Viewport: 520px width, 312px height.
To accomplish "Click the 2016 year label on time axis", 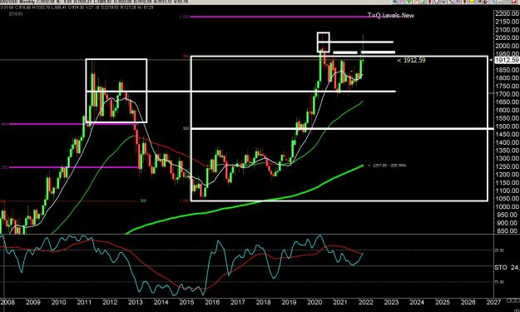I will [x=212, y=302].
